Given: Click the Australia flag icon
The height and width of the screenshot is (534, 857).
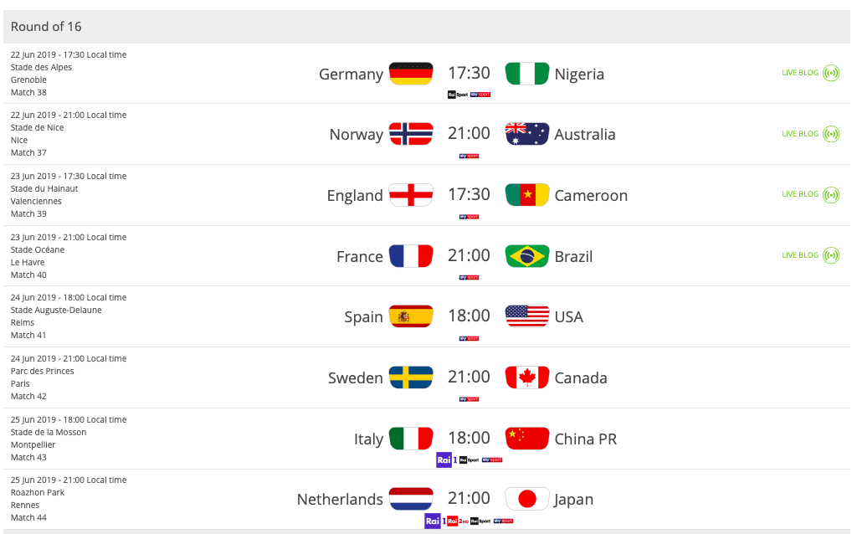Looking at the screenshot, I should click(527, 134).
